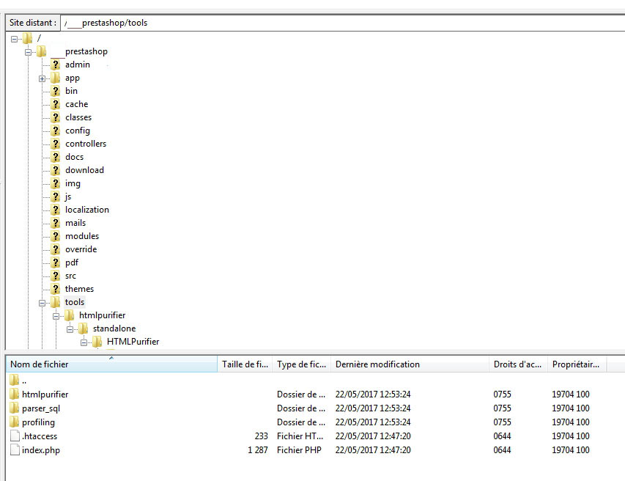
Task: Sort by Taille de fichier column
Action: pyautogui.click(x=245, y=364)
